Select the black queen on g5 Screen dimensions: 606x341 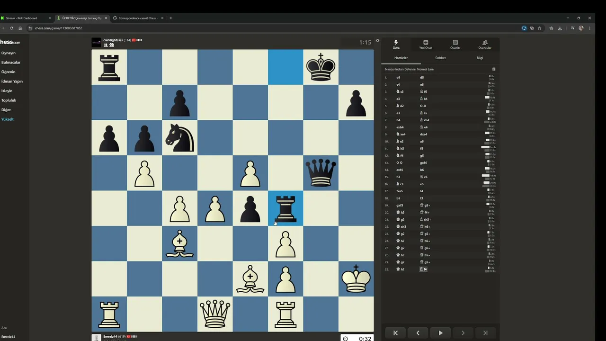[321, 173]
